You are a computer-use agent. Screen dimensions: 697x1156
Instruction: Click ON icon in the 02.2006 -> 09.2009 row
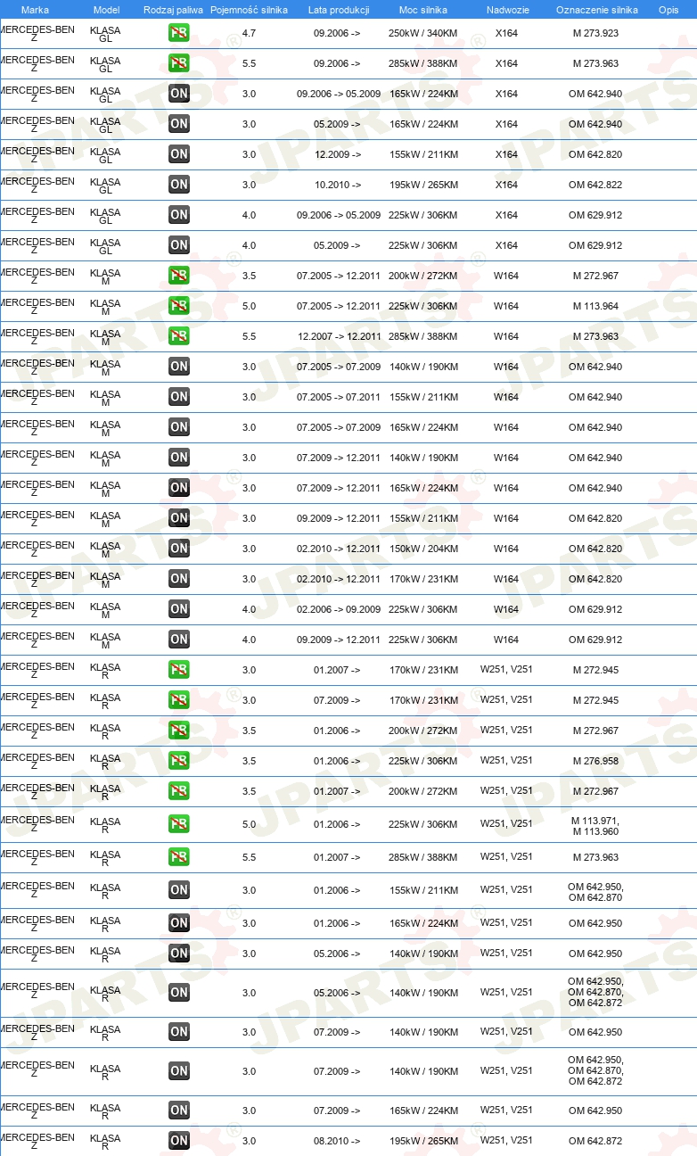pyautogui.click(x=179, y=609)
